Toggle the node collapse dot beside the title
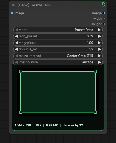Screen dimensions: 116x143 click(x=13, y=5)
